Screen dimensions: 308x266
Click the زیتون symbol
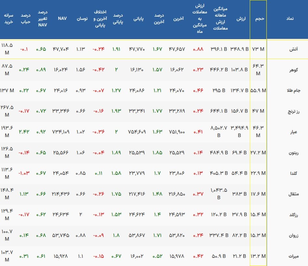(x=293, y=153)
